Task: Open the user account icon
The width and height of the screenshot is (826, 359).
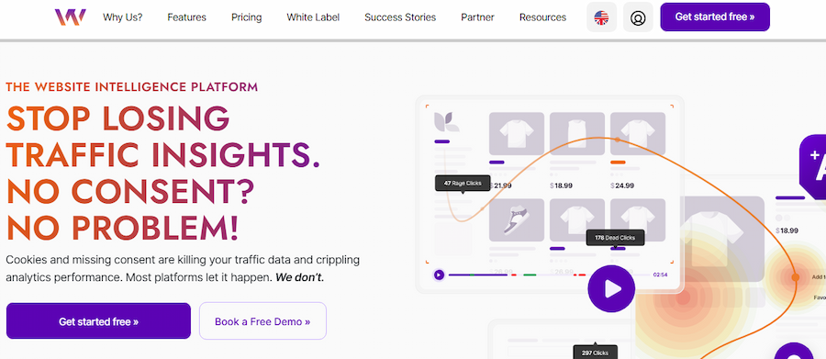Action: click(638, 17)
